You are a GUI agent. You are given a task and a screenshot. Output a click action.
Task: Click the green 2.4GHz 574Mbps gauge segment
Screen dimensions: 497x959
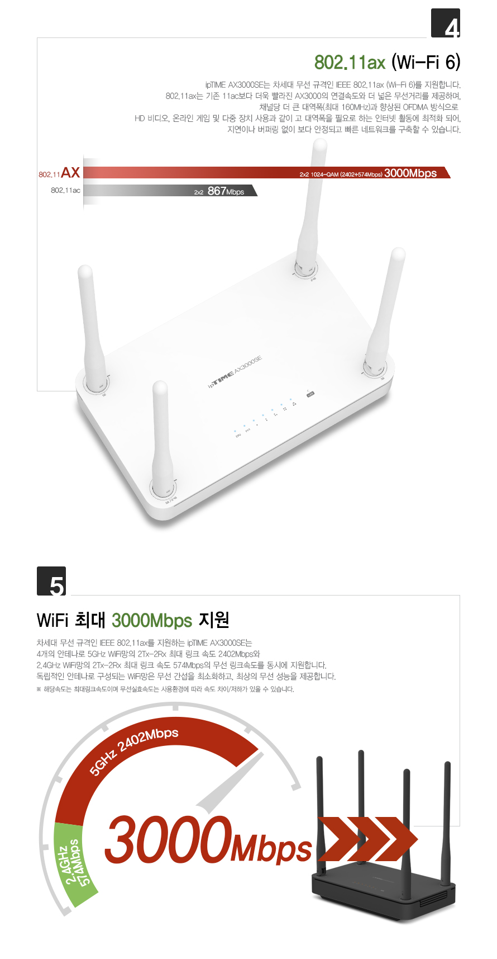73,864
